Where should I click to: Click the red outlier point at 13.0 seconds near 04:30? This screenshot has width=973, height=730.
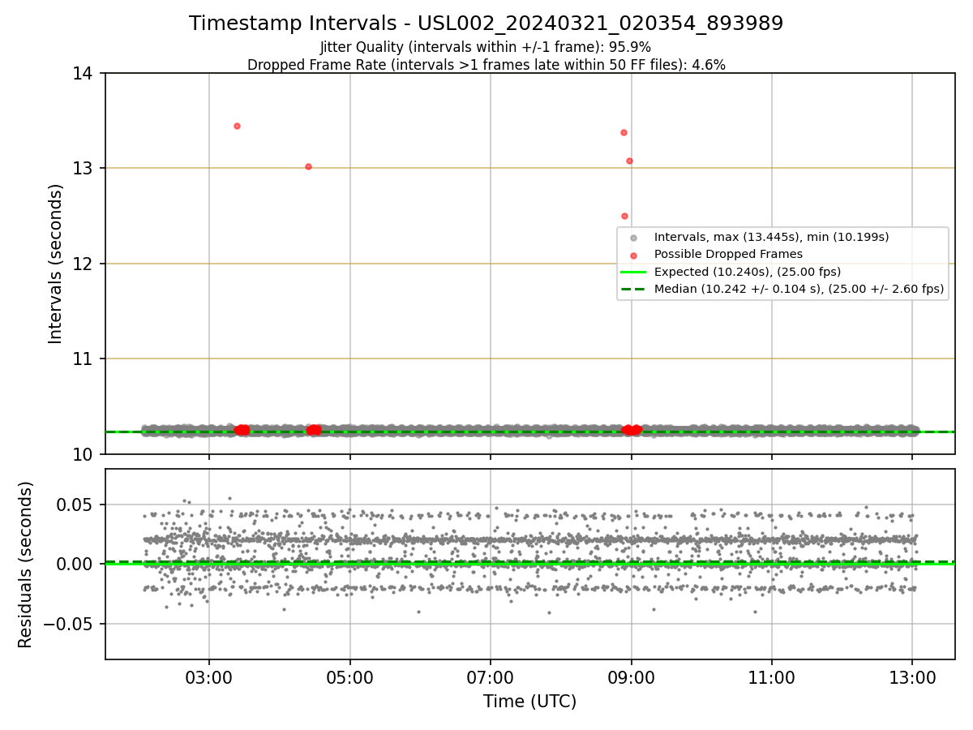[x=308, y=166]
